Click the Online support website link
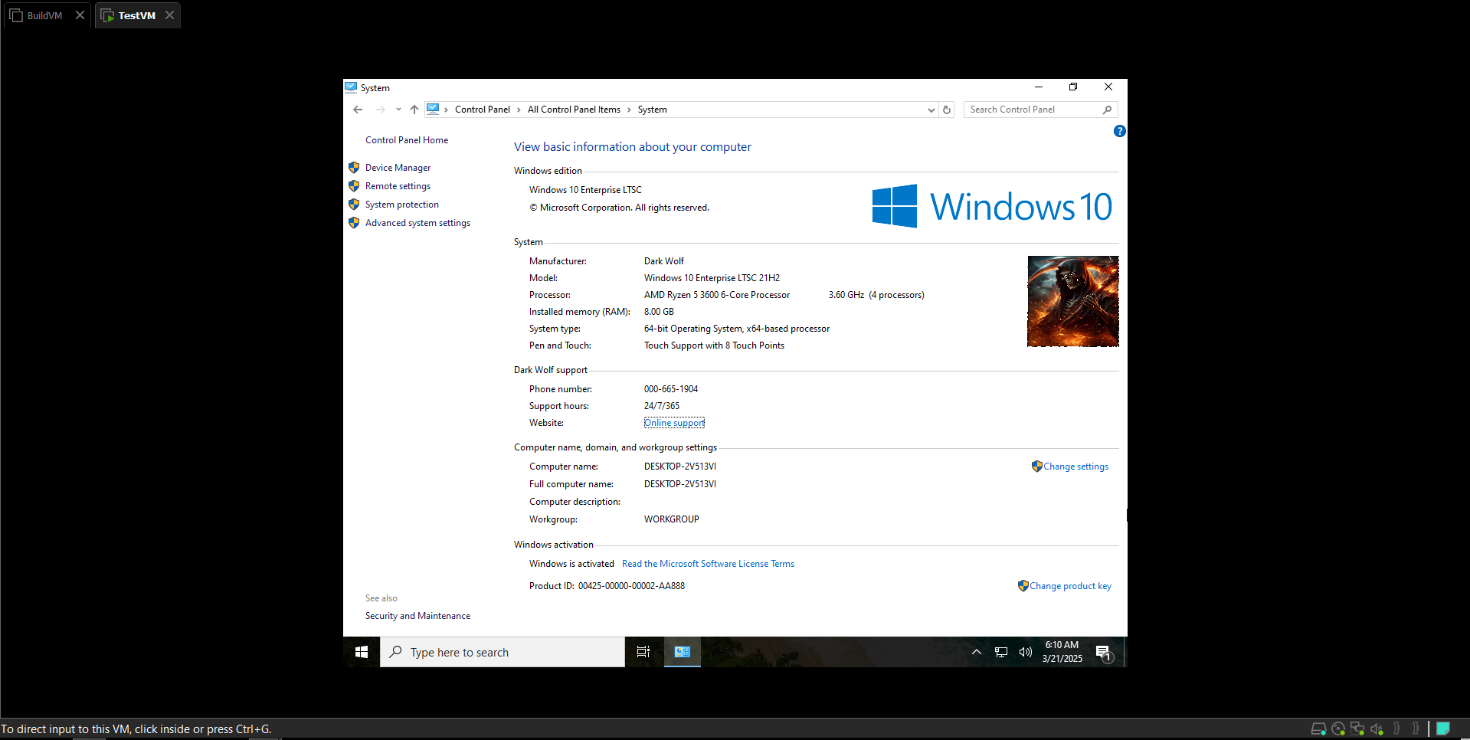The height and width of the screenshot is (740, 1470). pos(674,423)
